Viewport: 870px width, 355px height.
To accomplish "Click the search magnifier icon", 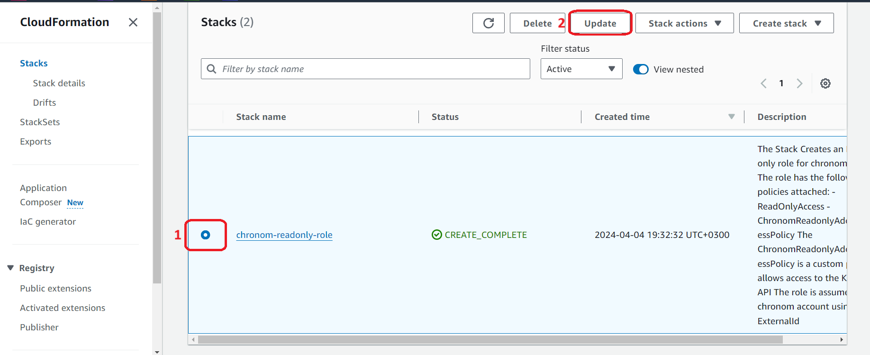I will (211, 69).
